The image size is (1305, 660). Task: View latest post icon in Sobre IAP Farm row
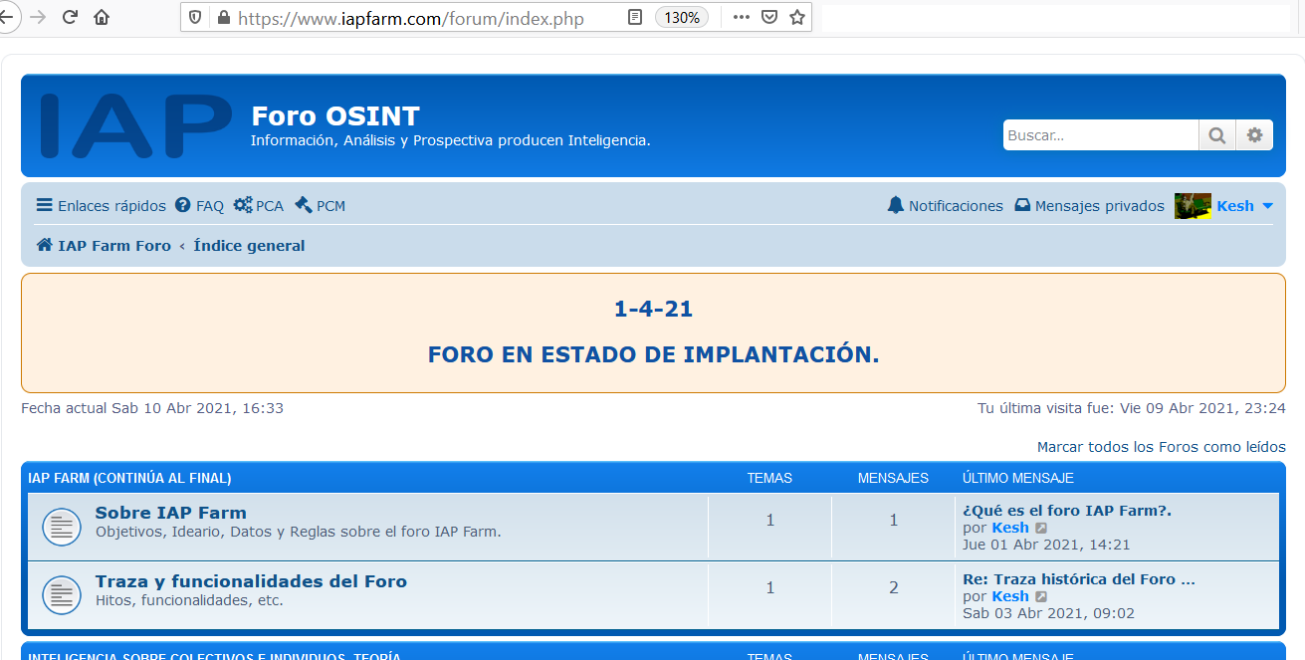point(1041,528)
